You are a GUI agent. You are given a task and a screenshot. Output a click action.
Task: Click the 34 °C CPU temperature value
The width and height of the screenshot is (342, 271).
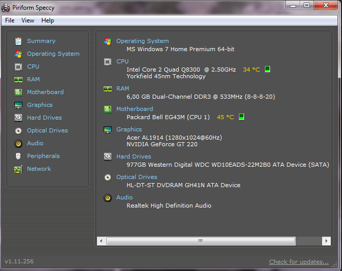(x=252, y=70)
